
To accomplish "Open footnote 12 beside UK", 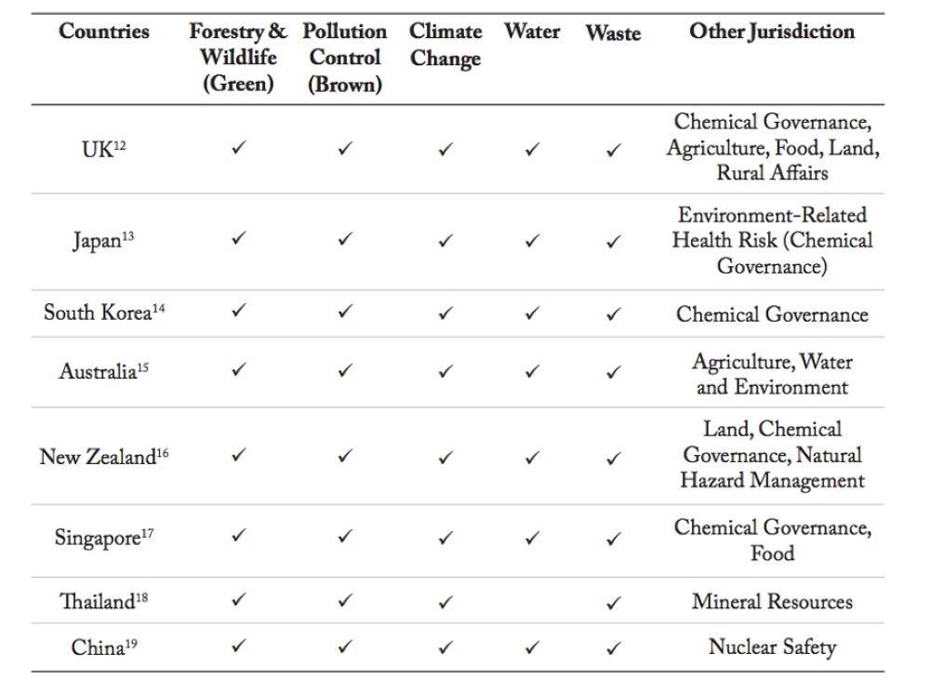I will [x=118, y=144].
